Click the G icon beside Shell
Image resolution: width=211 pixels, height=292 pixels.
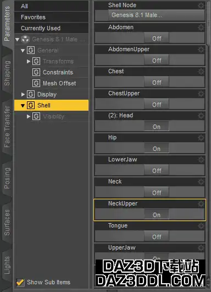(31, 105)
